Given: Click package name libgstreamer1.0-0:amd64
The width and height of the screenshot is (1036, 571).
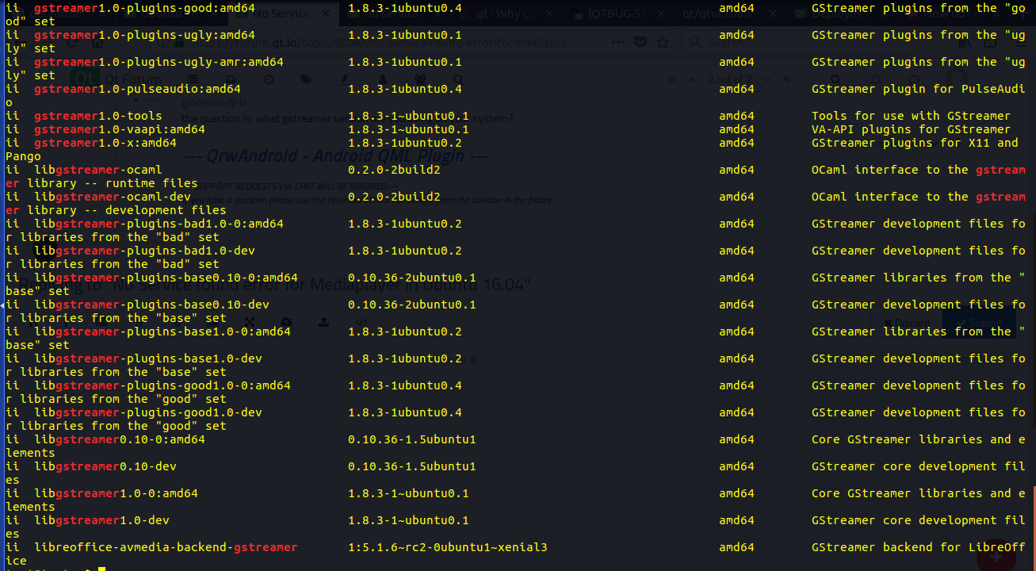Looking at the screenshot, I should (117, 493).
